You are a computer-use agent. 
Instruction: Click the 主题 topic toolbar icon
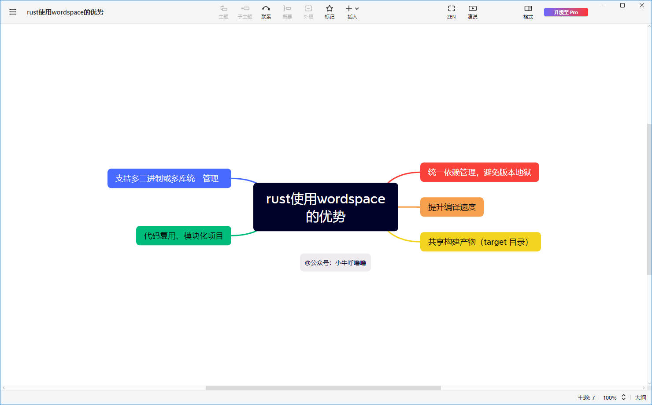click(224, 12)
